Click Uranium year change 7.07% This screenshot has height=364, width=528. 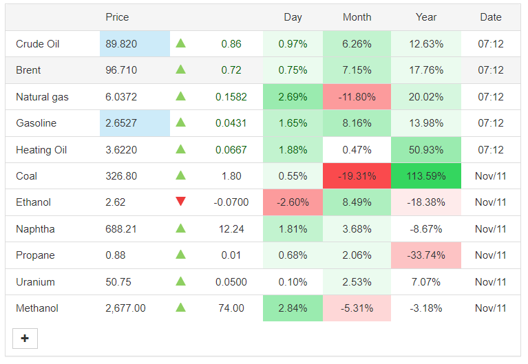[426, 282]
